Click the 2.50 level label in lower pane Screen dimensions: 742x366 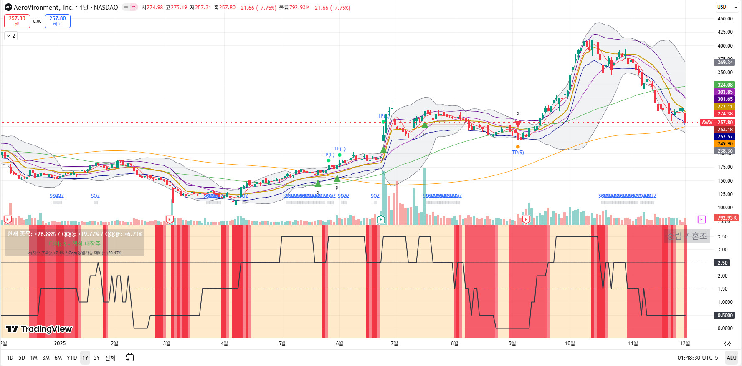[x=722, y=263]
